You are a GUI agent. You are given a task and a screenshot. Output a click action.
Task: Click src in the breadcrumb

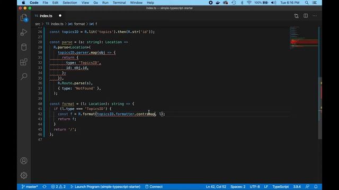38,24
